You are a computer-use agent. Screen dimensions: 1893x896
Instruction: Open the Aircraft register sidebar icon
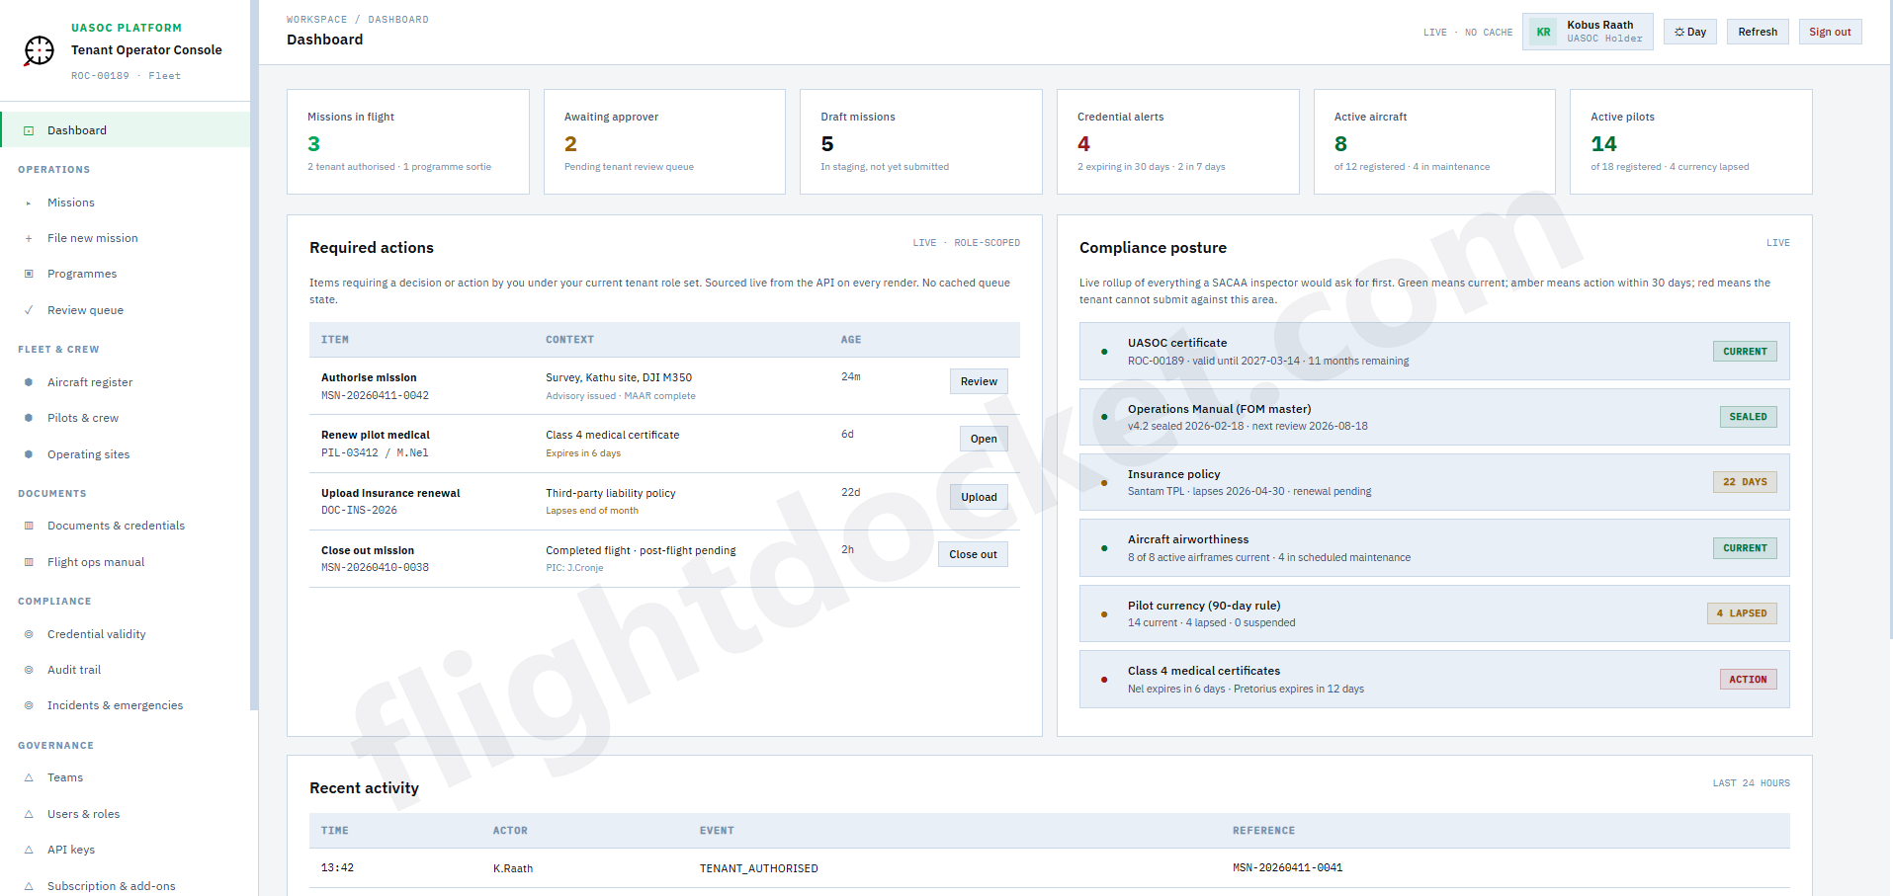[x=29, y=382]
